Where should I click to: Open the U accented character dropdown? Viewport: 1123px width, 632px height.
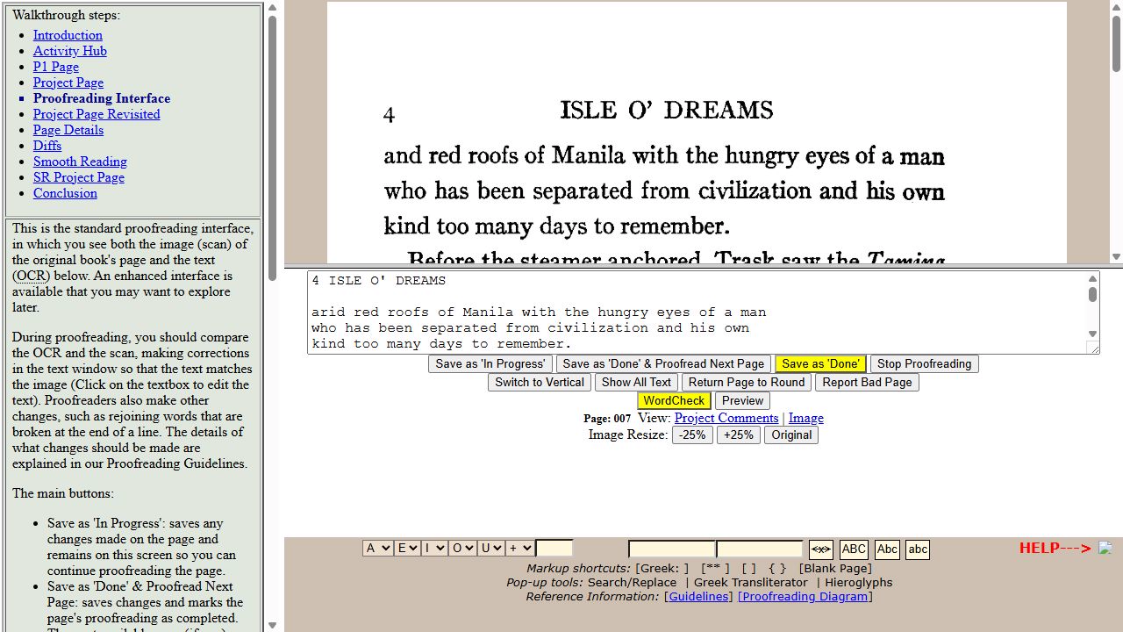click(x=491, y=549)
